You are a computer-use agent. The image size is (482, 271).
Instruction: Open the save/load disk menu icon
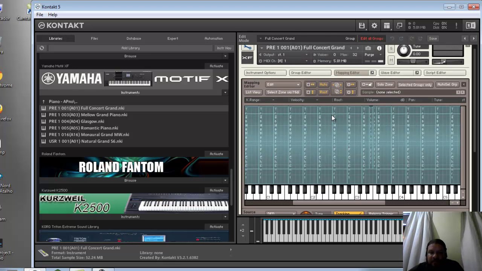[361, 26]
